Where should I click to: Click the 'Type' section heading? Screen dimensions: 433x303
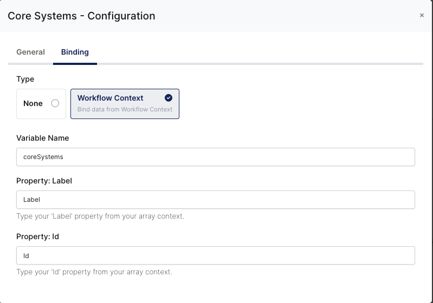(25, 79)
